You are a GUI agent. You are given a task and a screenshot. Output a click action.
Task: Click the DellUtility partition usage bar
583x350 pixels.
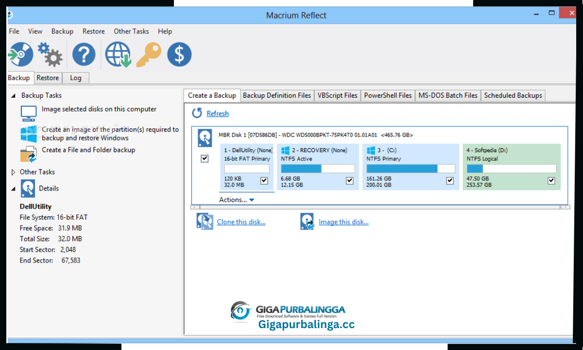point(247,169)
